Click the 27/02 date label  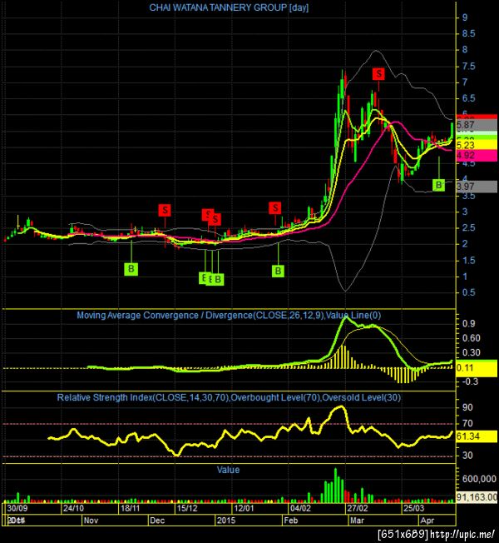coord(358,508)
